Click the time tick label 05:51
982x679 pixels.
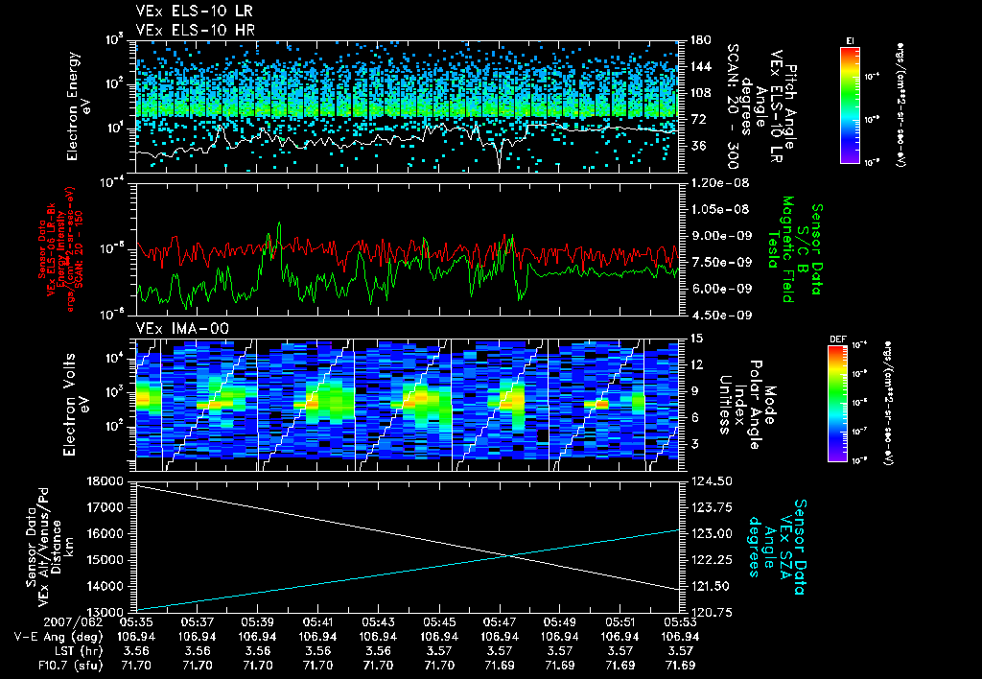click(x=620, y=622)
